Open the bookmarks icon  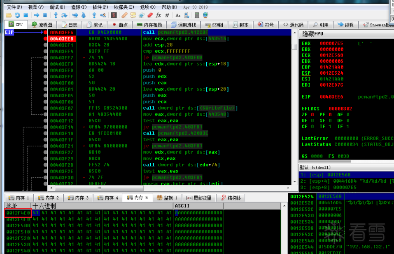click(150, 15)
